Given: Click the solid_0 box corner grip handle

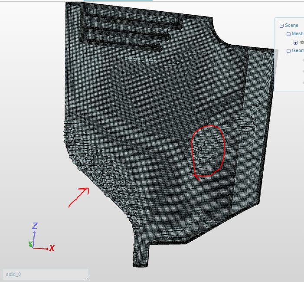Looking at the screenshot, I should pos(87,278).
